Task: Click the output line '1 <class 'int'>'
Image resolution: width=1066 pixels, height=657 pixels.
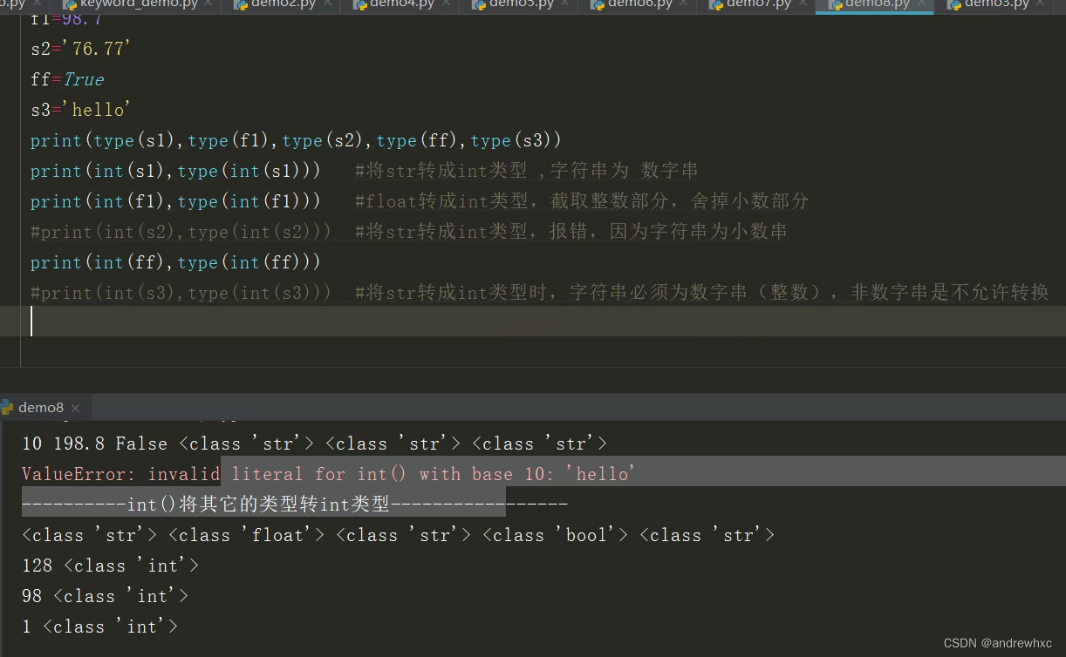Action: tap(99, 627)
